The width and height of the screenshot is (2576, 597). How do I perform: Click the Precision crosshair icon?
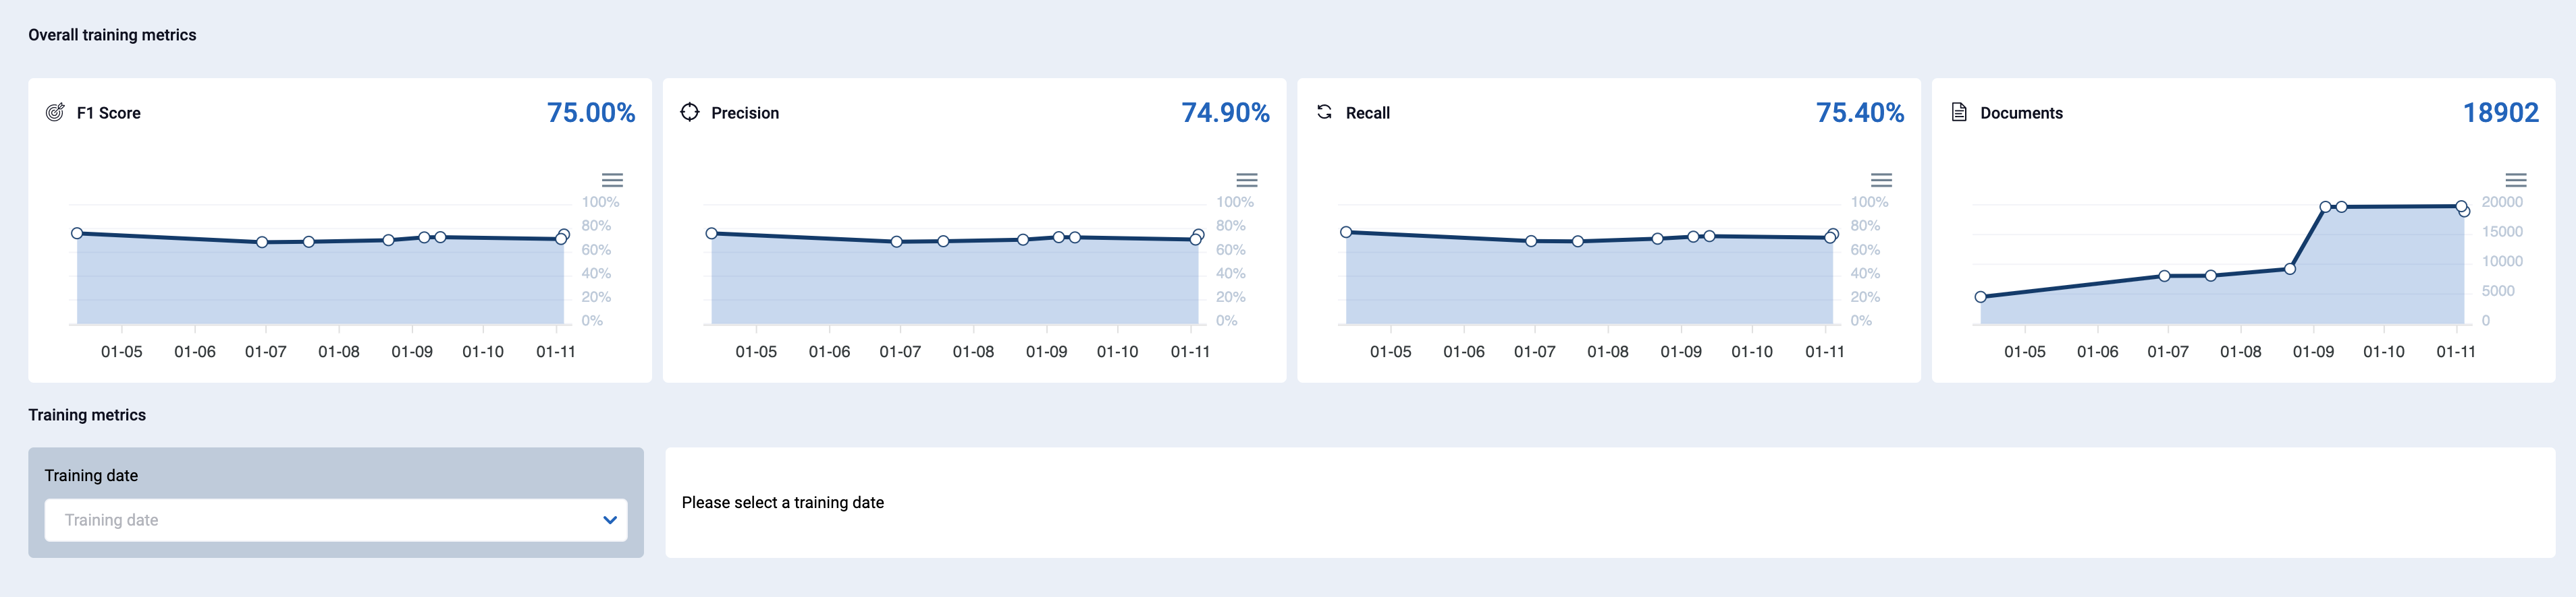[690, 112]
